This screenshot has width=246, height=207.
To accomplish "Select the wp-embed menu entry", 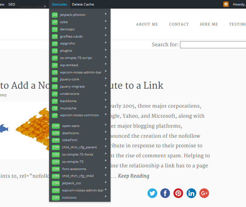I will [80, 65].
